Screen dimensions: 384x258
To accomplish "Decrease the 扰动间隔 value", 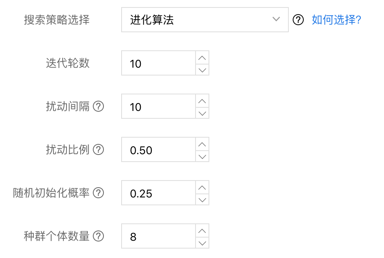I will pyautogui.click(x=202, y=113).
